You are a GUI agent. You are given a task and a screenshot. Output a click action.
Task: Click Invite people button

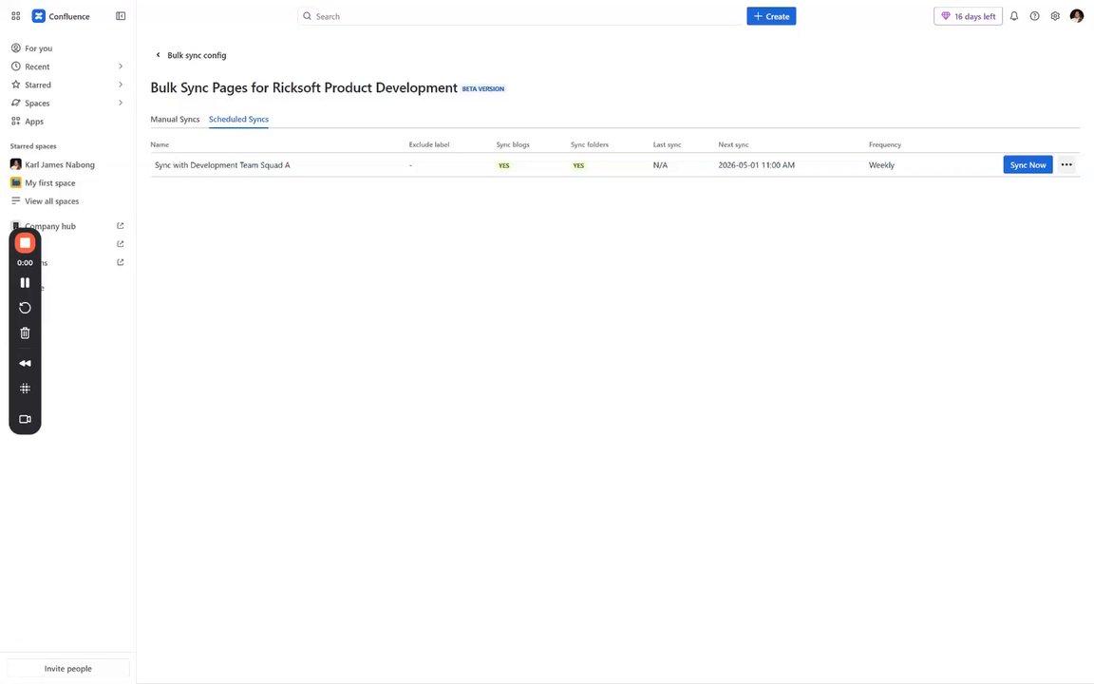pyautogui.click(x=67, y=669)
